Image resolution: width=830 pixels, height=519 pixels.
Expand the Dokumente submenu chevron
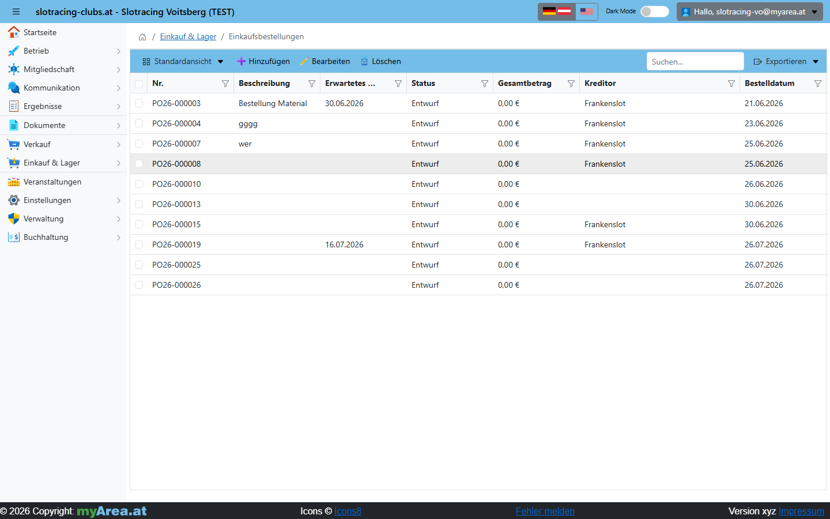coord(119,126)
